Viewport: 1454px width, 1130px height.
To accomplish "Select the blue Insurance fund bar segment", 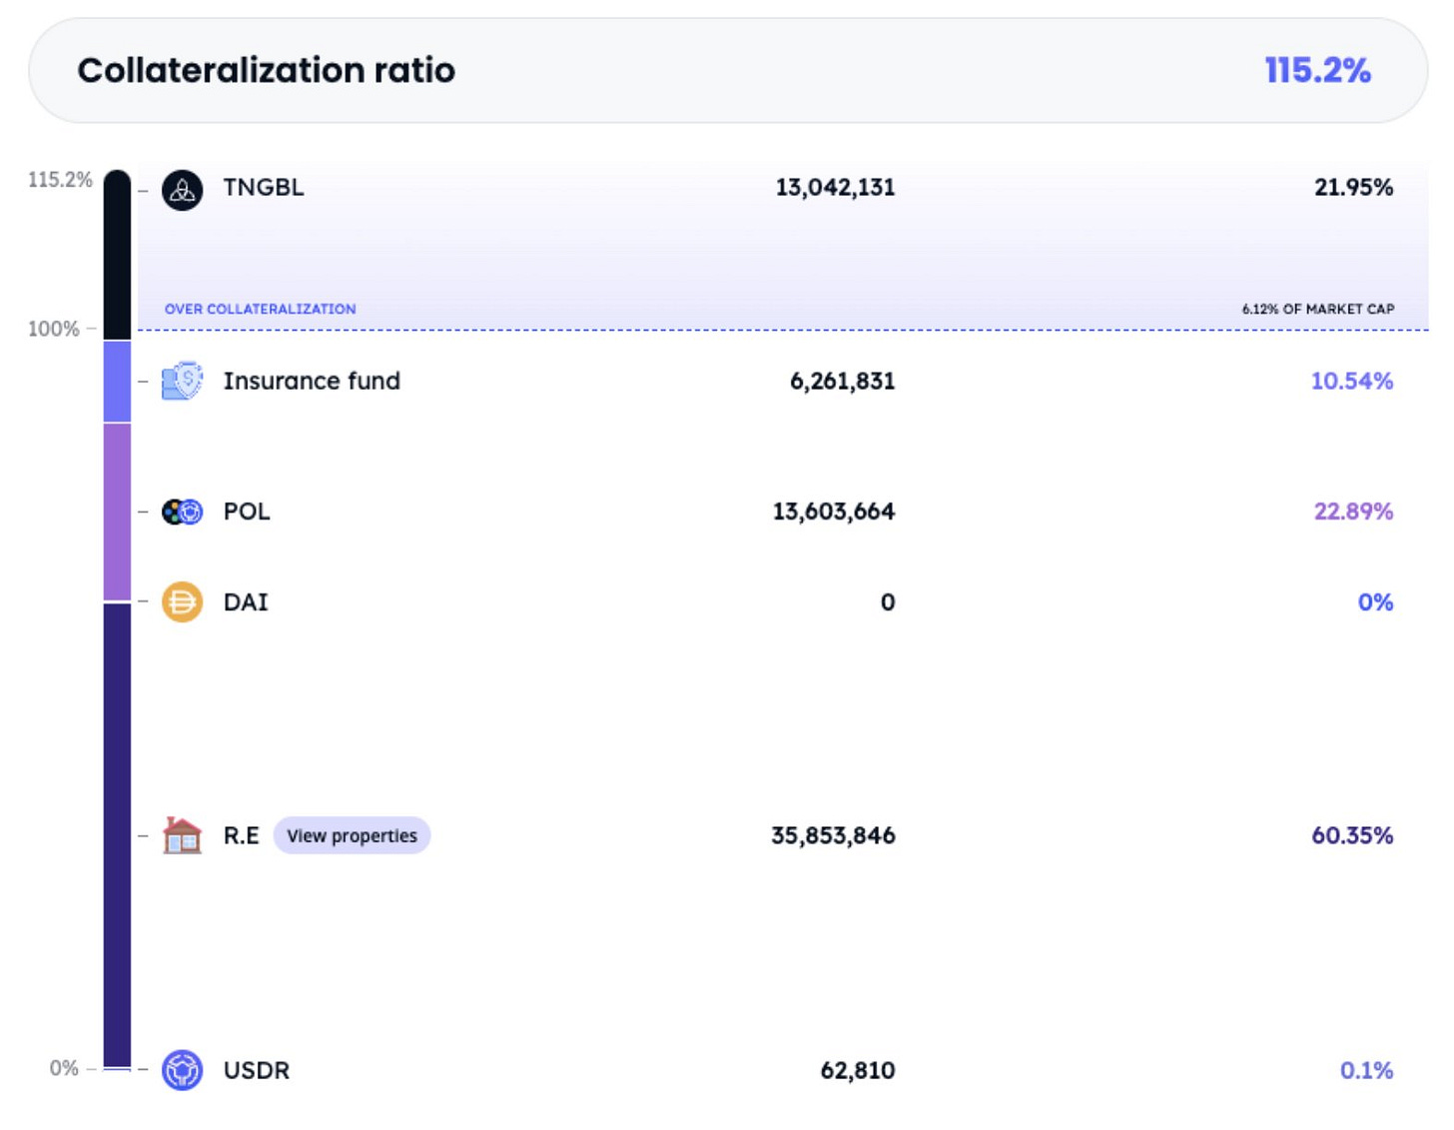I will [x=117, y=381].
